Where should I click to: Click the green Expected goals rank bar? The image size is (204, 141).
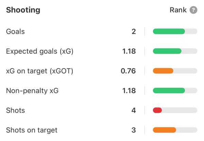[167, 51]
